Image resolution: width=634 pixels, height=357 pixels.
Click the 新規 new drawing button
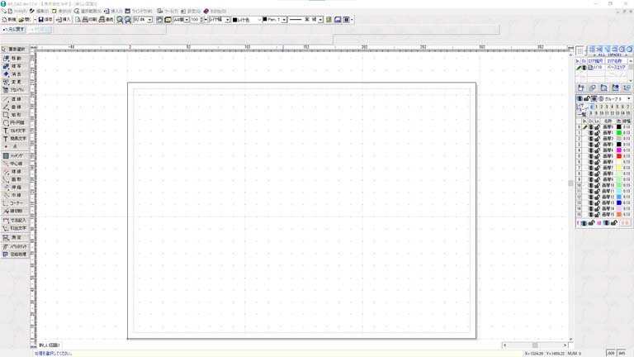tap(9, 20)
